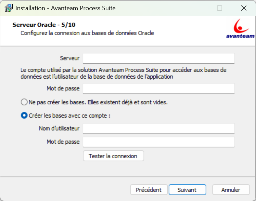
Task: Click the Mot de passe field under Serveur
Action: point(158,89)
